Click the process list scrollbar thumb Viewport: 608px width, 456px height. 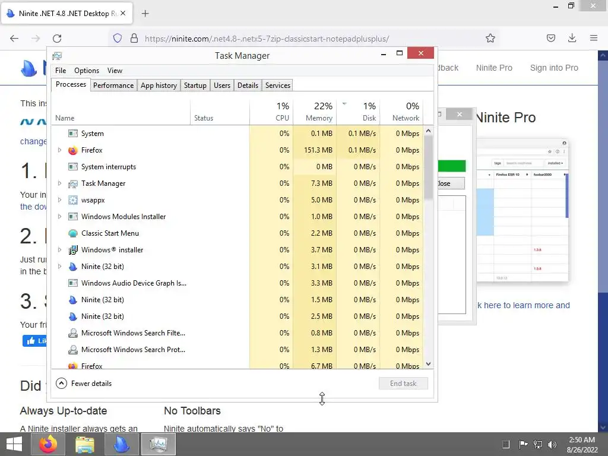click(428, 169)
